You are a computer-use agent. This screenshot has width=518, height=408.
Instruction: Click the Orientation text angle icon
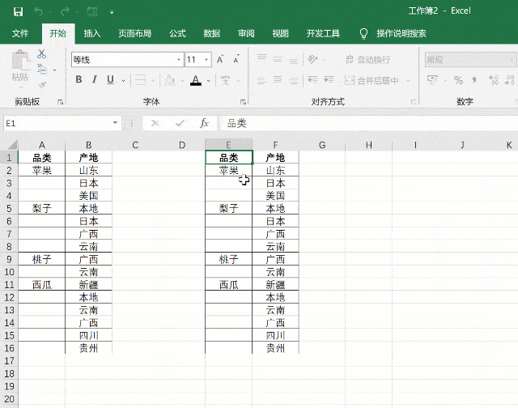tap(312, 59)
